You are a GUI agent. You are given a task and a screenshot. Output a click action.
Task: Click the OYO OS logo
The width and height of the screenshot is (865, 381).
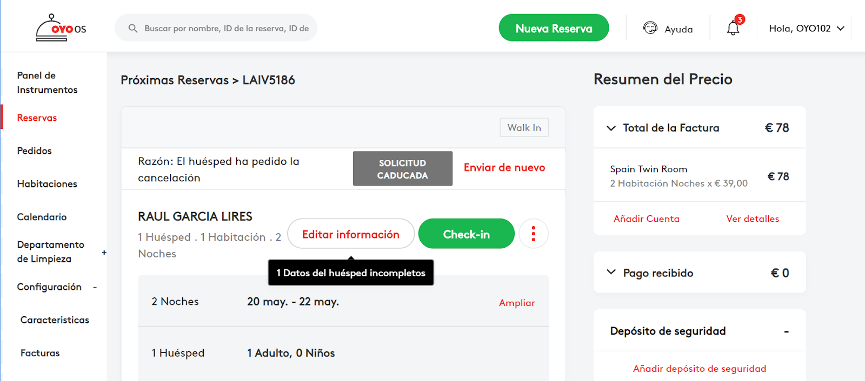tap(61, 28)
